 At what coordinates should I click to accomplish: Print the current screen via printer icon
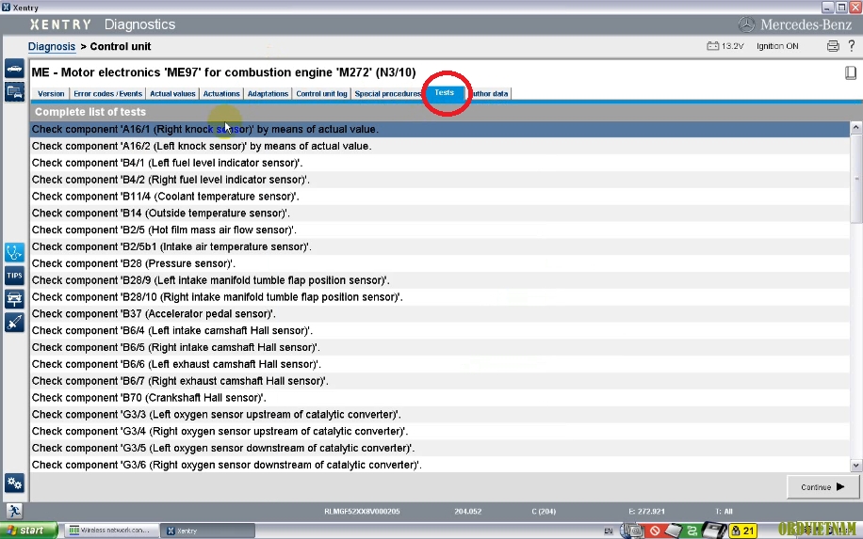[x=833, y=46]
